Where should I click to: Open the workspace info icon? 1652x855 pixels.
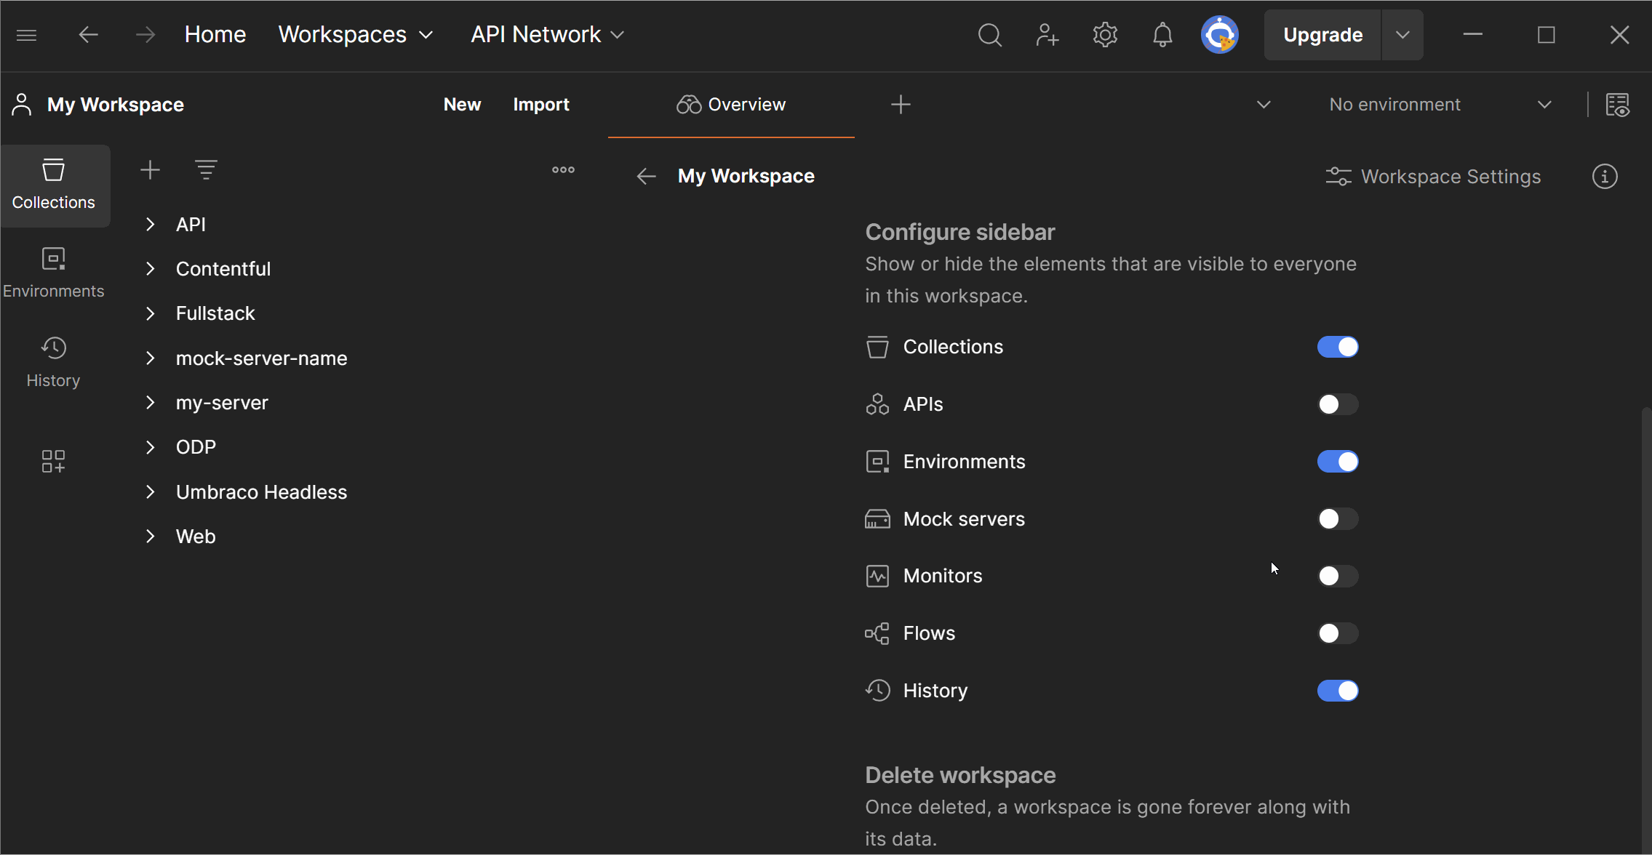tap(1605, 176)
